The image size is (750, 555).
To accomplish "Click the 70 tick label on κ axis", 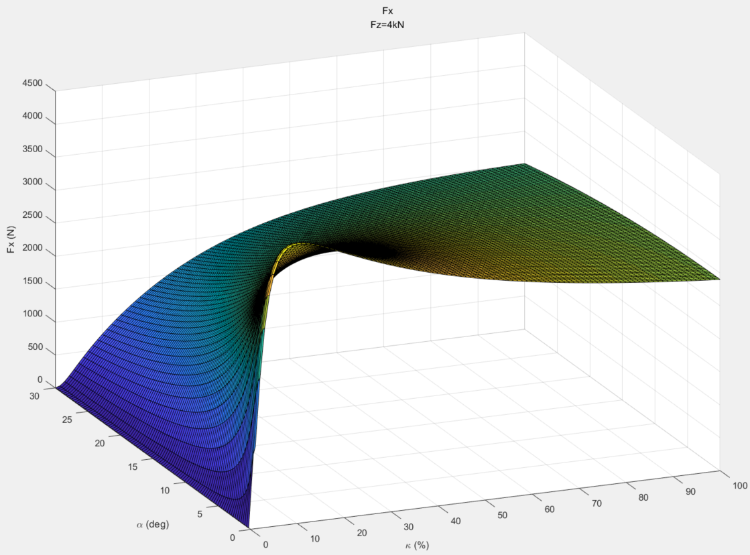I will tap(597, 503).
